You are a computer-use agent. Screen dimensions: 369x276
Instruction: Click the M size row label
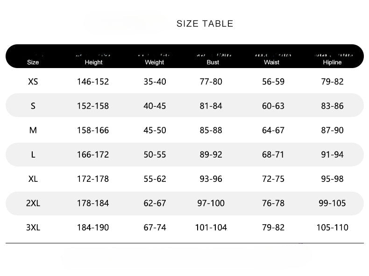[33, 130]
